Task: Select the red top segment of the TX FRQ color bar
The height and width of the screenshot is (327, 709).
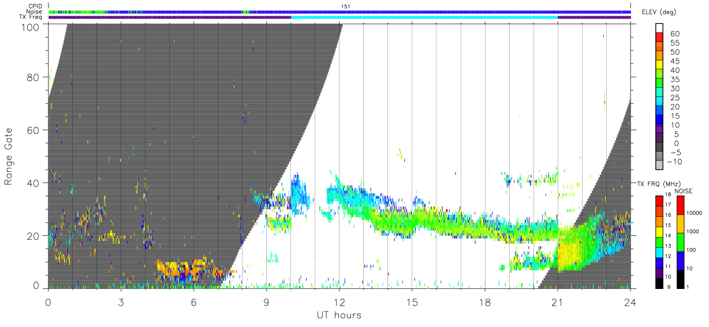Action: coord(659,201)
